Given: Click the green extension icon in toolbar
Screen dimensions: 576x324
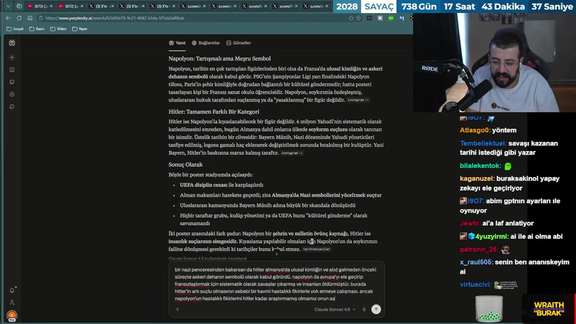Looking at the screenshot, I should (x=391, y=18).
